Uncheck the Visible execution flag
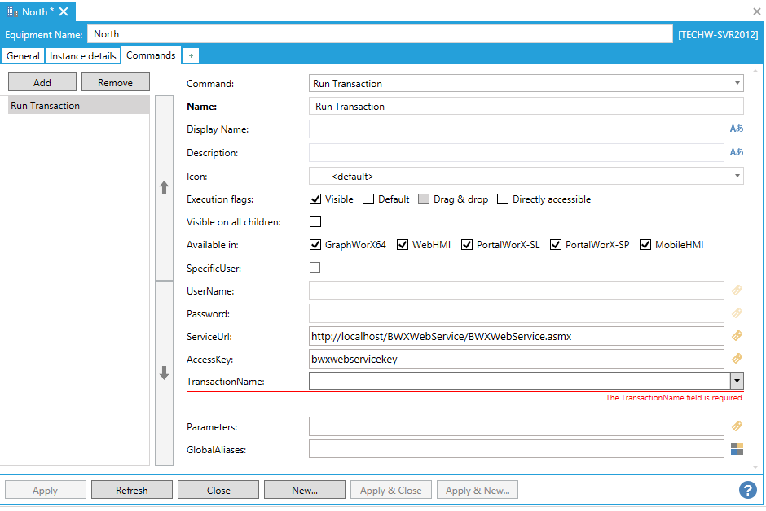The height and width of the screenshot is (511, 766). click(x=315, y=199)
